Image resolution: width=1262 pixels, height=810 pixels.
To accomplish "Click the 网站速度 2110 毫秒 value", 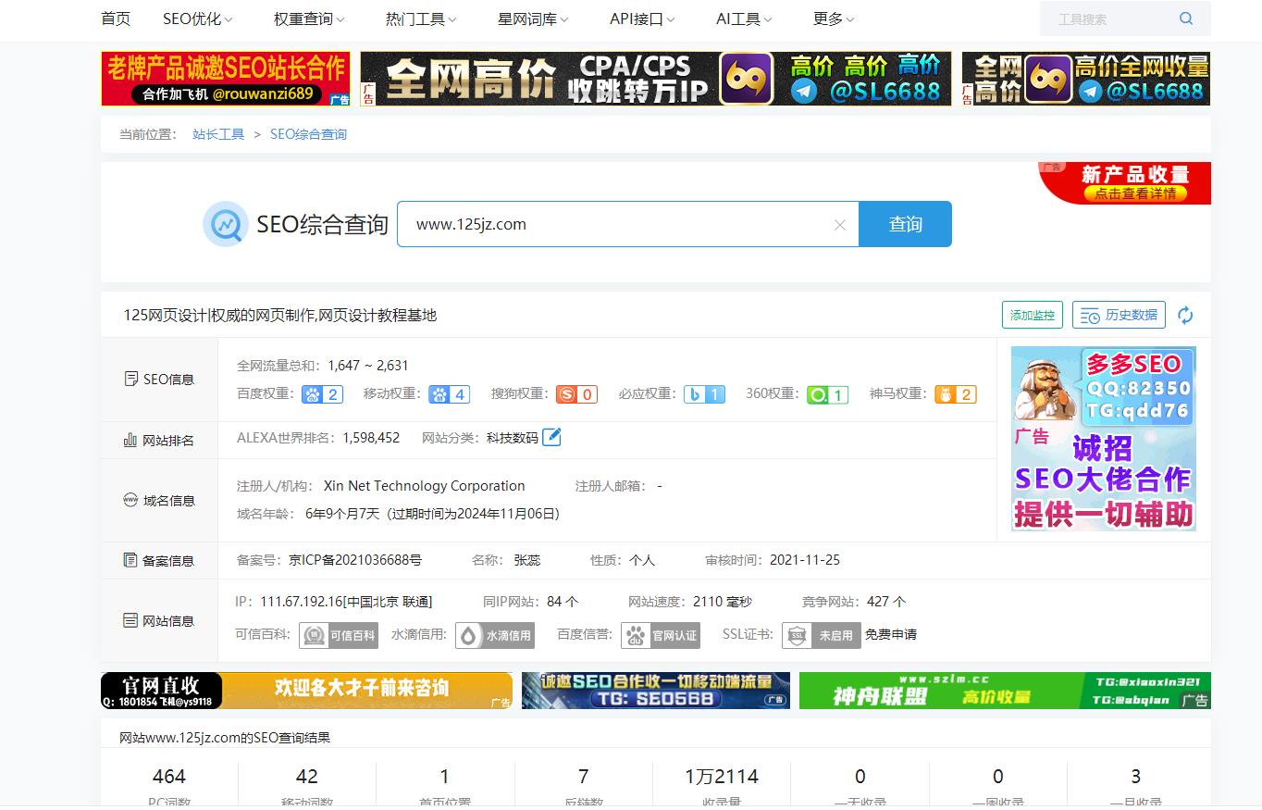I will tap(723, 602).
